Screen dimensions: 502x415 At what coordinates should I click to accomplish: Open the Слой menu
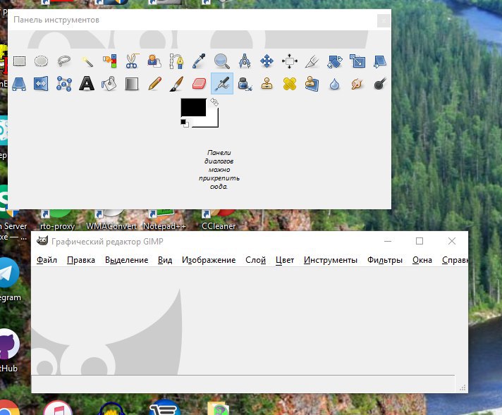(x=255, y=260)
